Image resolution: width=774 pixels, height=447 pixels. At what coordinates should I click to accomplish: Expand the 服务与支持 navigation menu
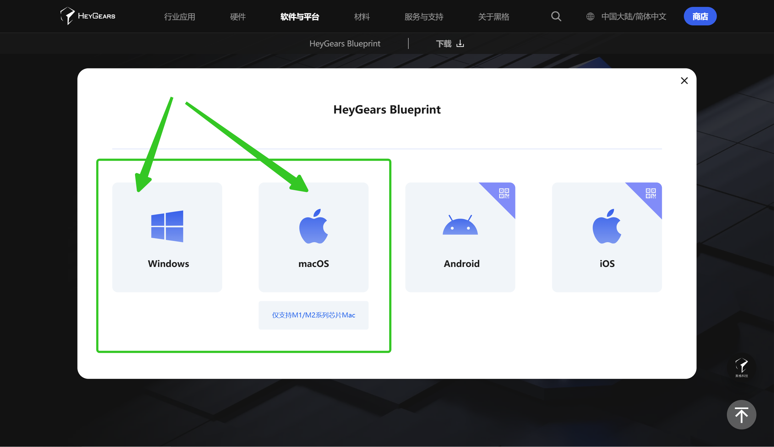tap(424, 17)
